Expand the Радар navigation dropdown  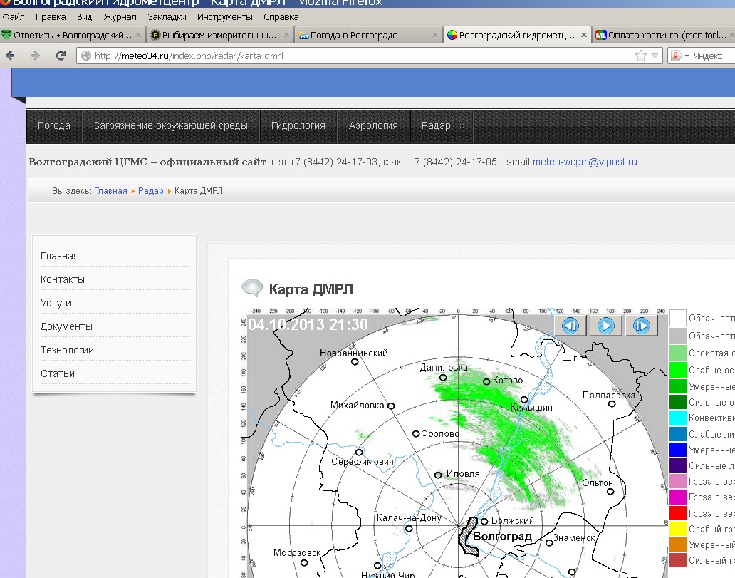coord(442,125)
